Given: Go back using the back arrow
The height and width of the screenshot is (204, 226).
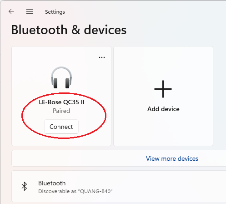Looking at the screenshot, I should coord(11,11).
